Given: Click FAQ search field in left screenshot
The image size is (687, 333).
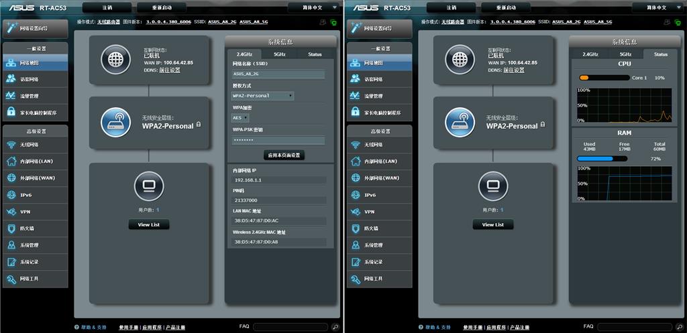Looking at the screenshot, I should 290,327.
